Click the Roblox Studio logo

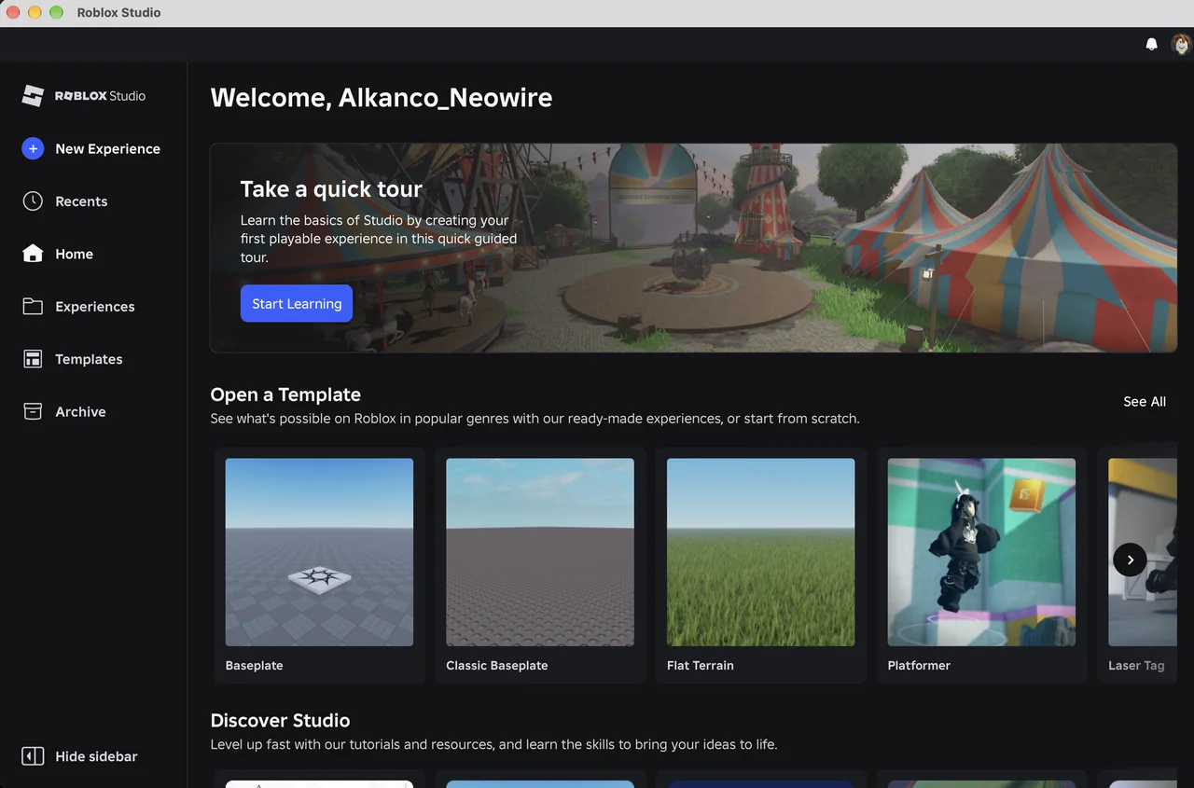[x=84, y=96]
